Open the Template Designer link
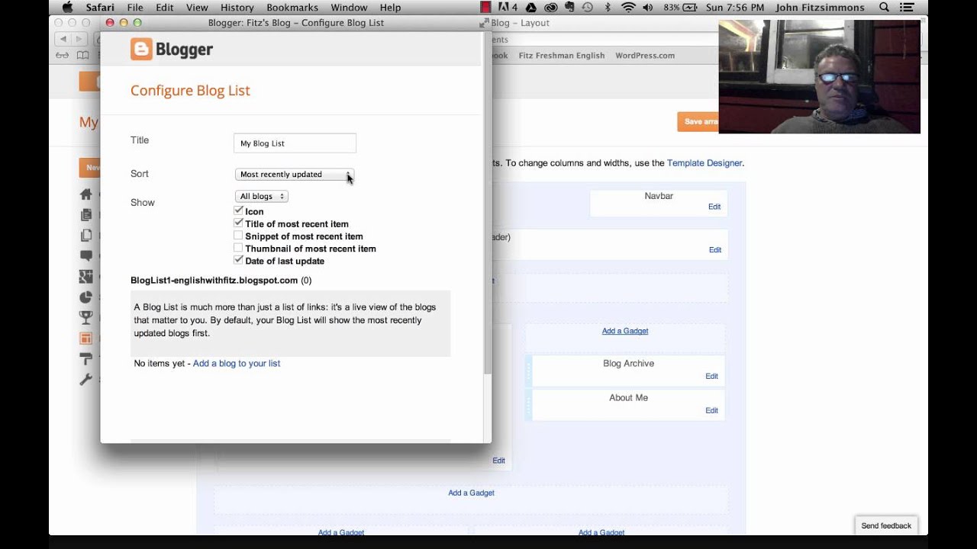The height and width of the screenshot is (549, 977). pos(704,163)
